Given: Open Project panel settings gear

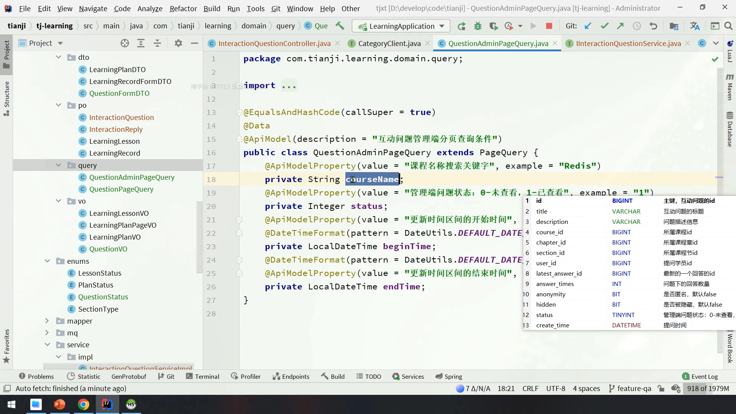Looking at the screenshot, I should [178, 43].
